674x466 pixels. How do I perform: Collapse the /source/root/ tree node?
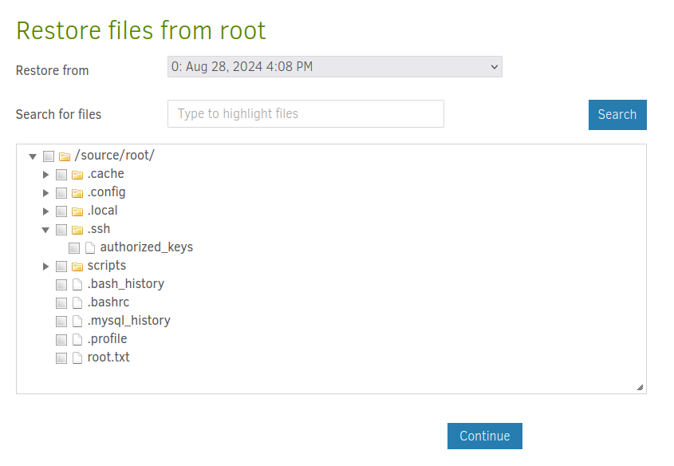(33, 156)
